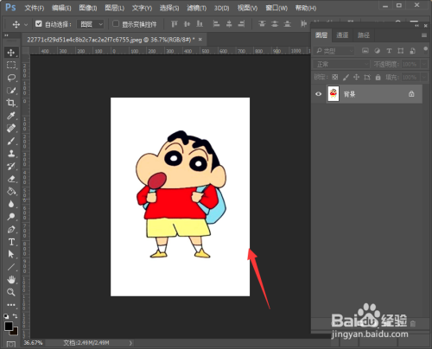Switch to the 通道 tab
Screen dimensions: 432x349
[342, 35]
